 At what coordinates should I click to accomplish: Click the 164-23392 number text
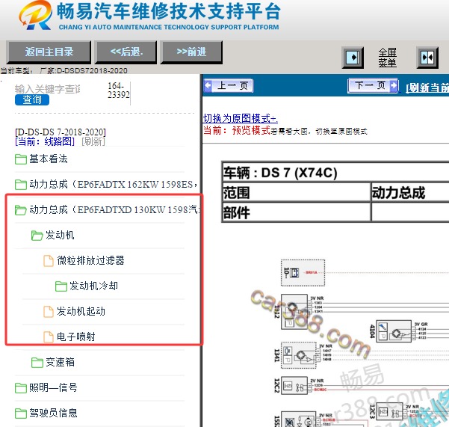pyautogui.click(x=119, y=90)
